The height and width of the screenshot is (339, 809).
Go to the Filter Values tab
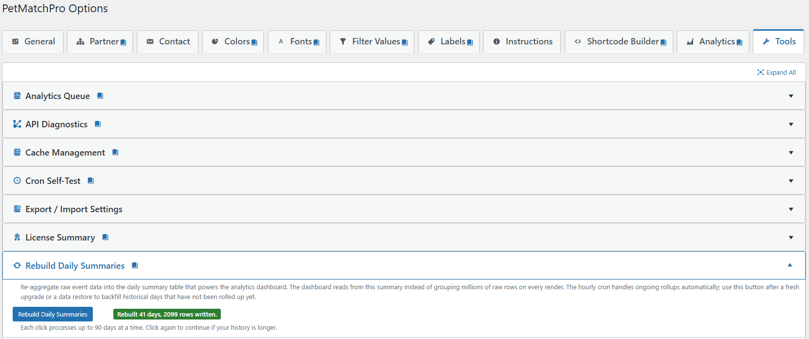(x=372, y=41)
